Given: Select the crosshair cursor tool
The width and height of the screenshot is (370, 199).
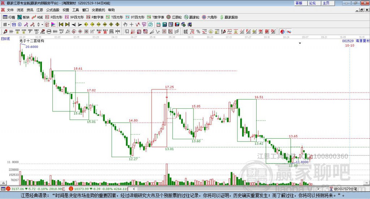Looking at the screenshot, I should (x=132, y=25).
